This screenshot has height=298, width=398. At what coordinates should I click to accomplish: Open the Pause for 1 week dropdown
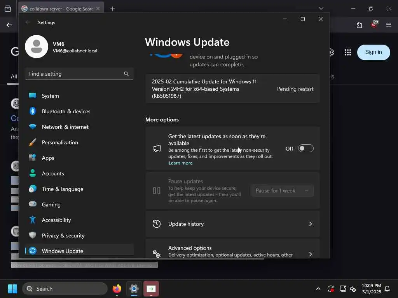[x=282, y=191]
